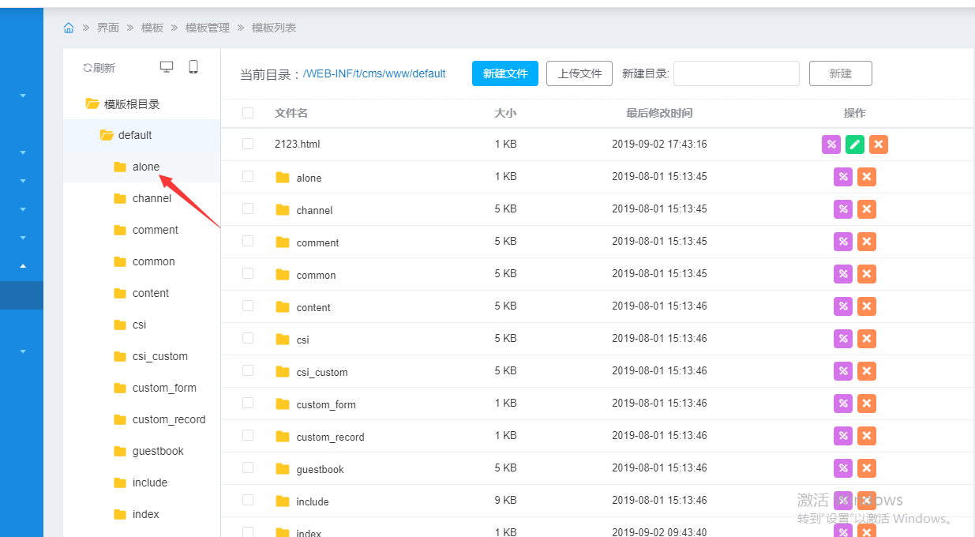This screenshot has height=537, width=975.
Task: Switch to desktop monitor view icon
Action: 167,67
